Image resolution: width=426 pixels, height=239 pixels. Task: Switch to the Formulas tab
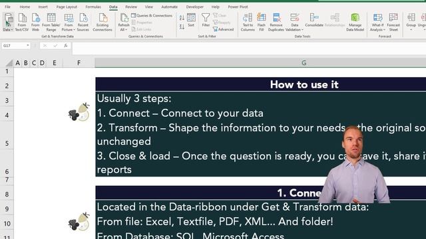click(x=93, y=7)
